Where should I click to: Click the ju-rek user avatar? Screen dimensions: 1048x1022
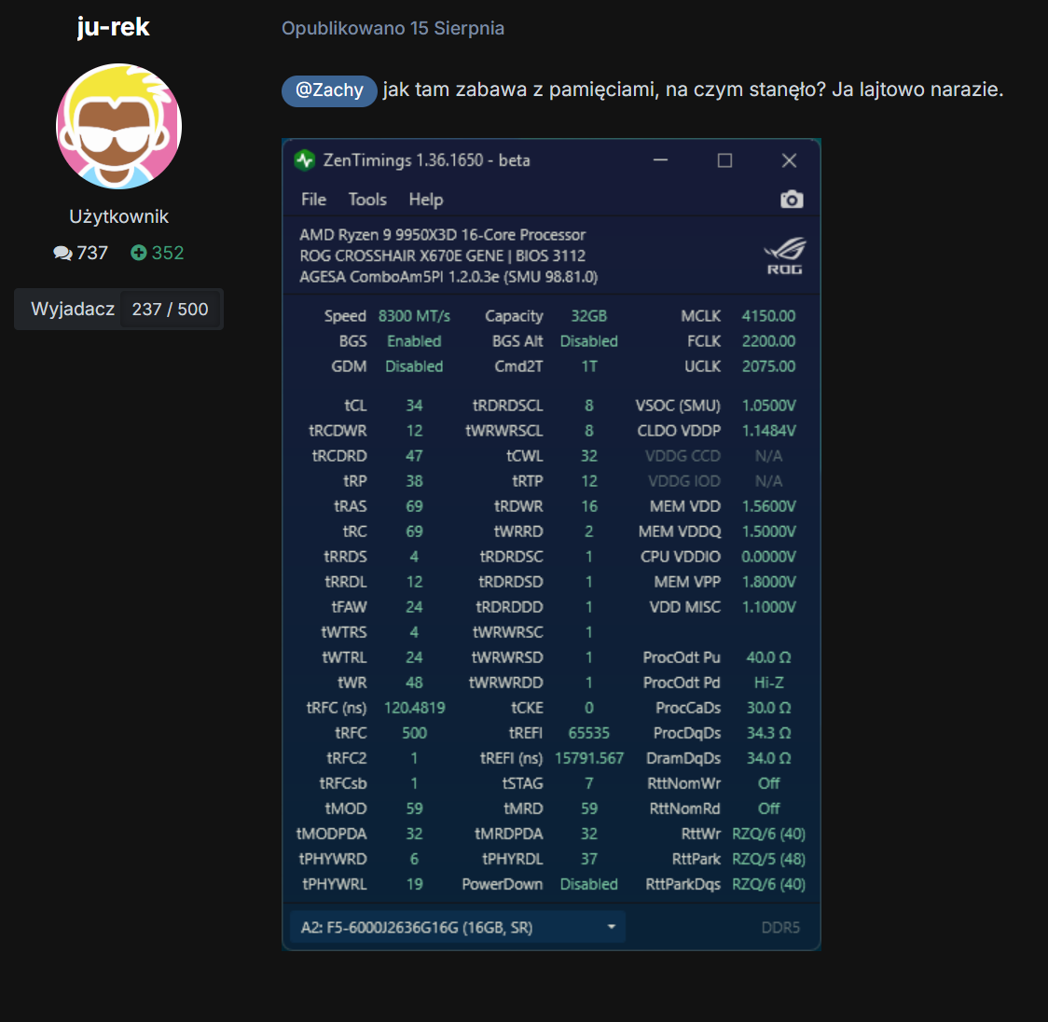pyautogui.click(x=119, y=126)
